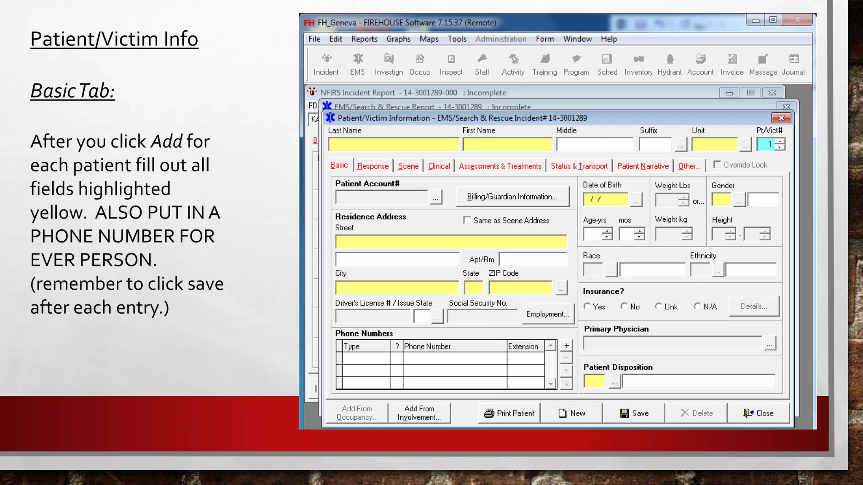Move phone number row down

[x=566, y=384]
